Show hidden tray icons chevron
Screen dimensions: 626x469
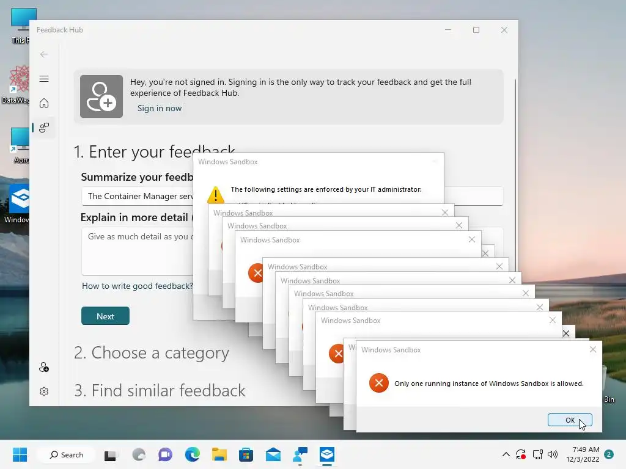[506, 454]
